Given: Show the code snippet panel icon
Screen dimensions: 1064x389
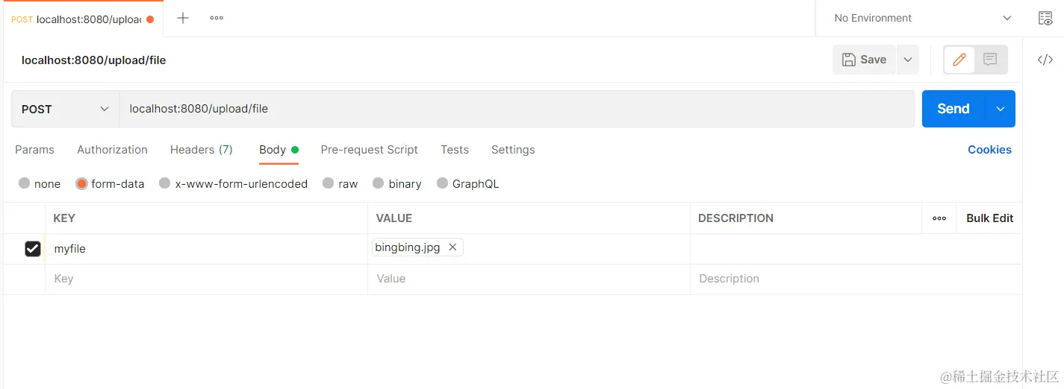Looking at the screenshot, I should 1045,60.
